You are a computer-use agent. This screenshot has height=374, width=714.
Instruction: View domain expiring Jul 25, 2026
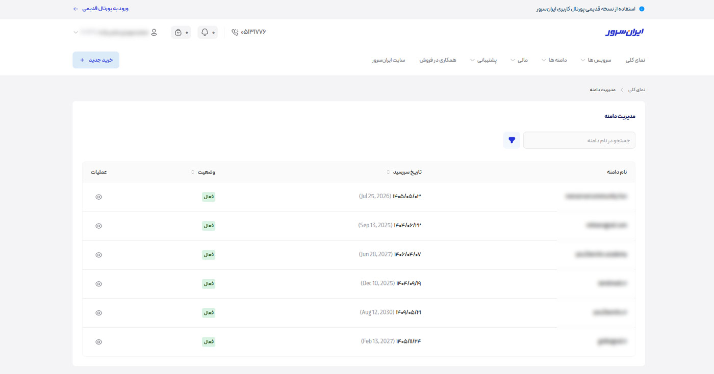[x=99, y=197]
